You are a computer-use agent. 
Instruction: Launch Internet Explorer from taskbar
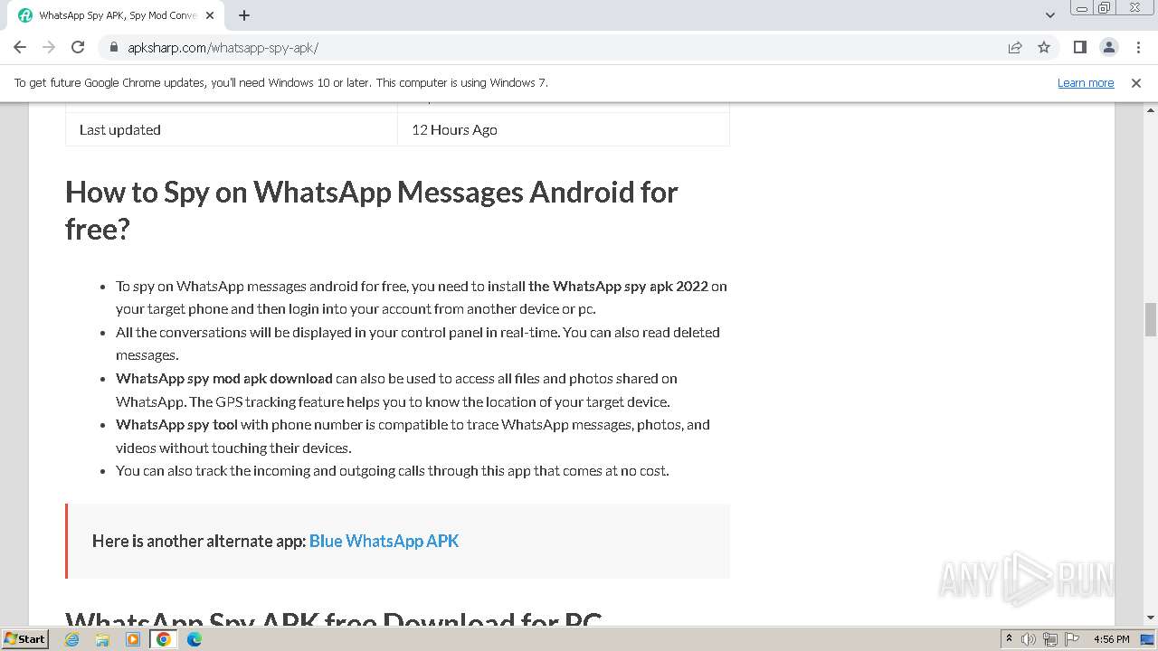(72, 639)
